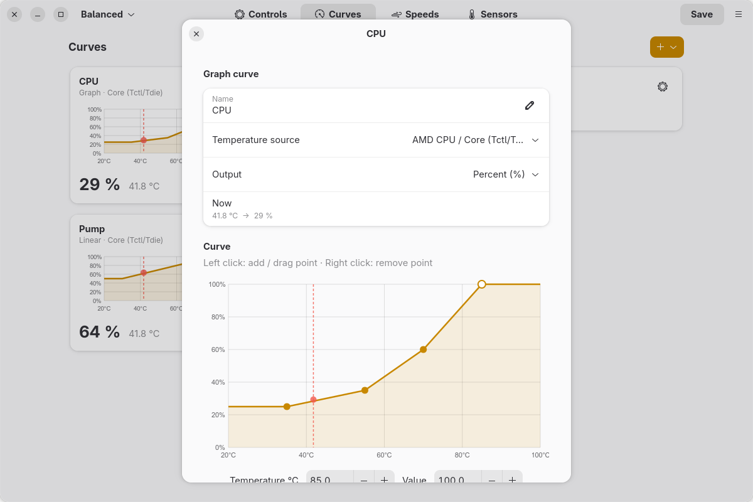Click the 29 % CPU card reading
This screenshot has height=502, width=753.
coord(99,184)
